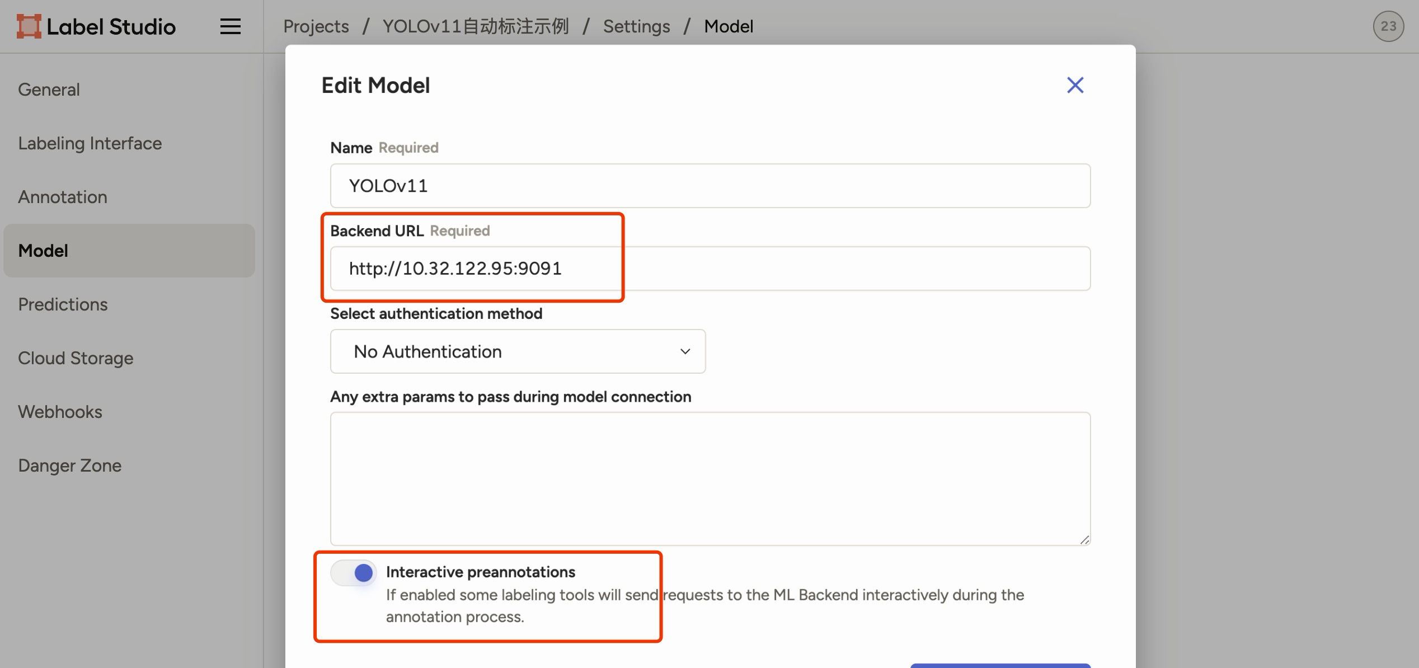Open General settings section
This screenshot has width=1419, height=668.
pyautogui.click(x=49, y=90)
